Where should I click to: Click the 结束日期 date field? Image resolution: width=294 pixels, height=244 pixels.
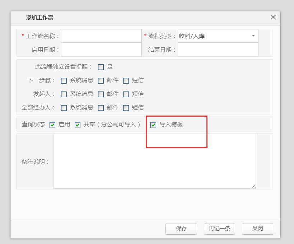point(218,50)
